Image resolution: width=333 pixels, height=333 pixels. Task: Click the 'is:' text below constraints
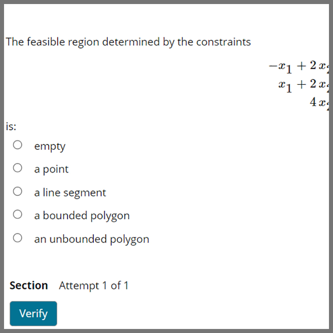pos(11,127)
